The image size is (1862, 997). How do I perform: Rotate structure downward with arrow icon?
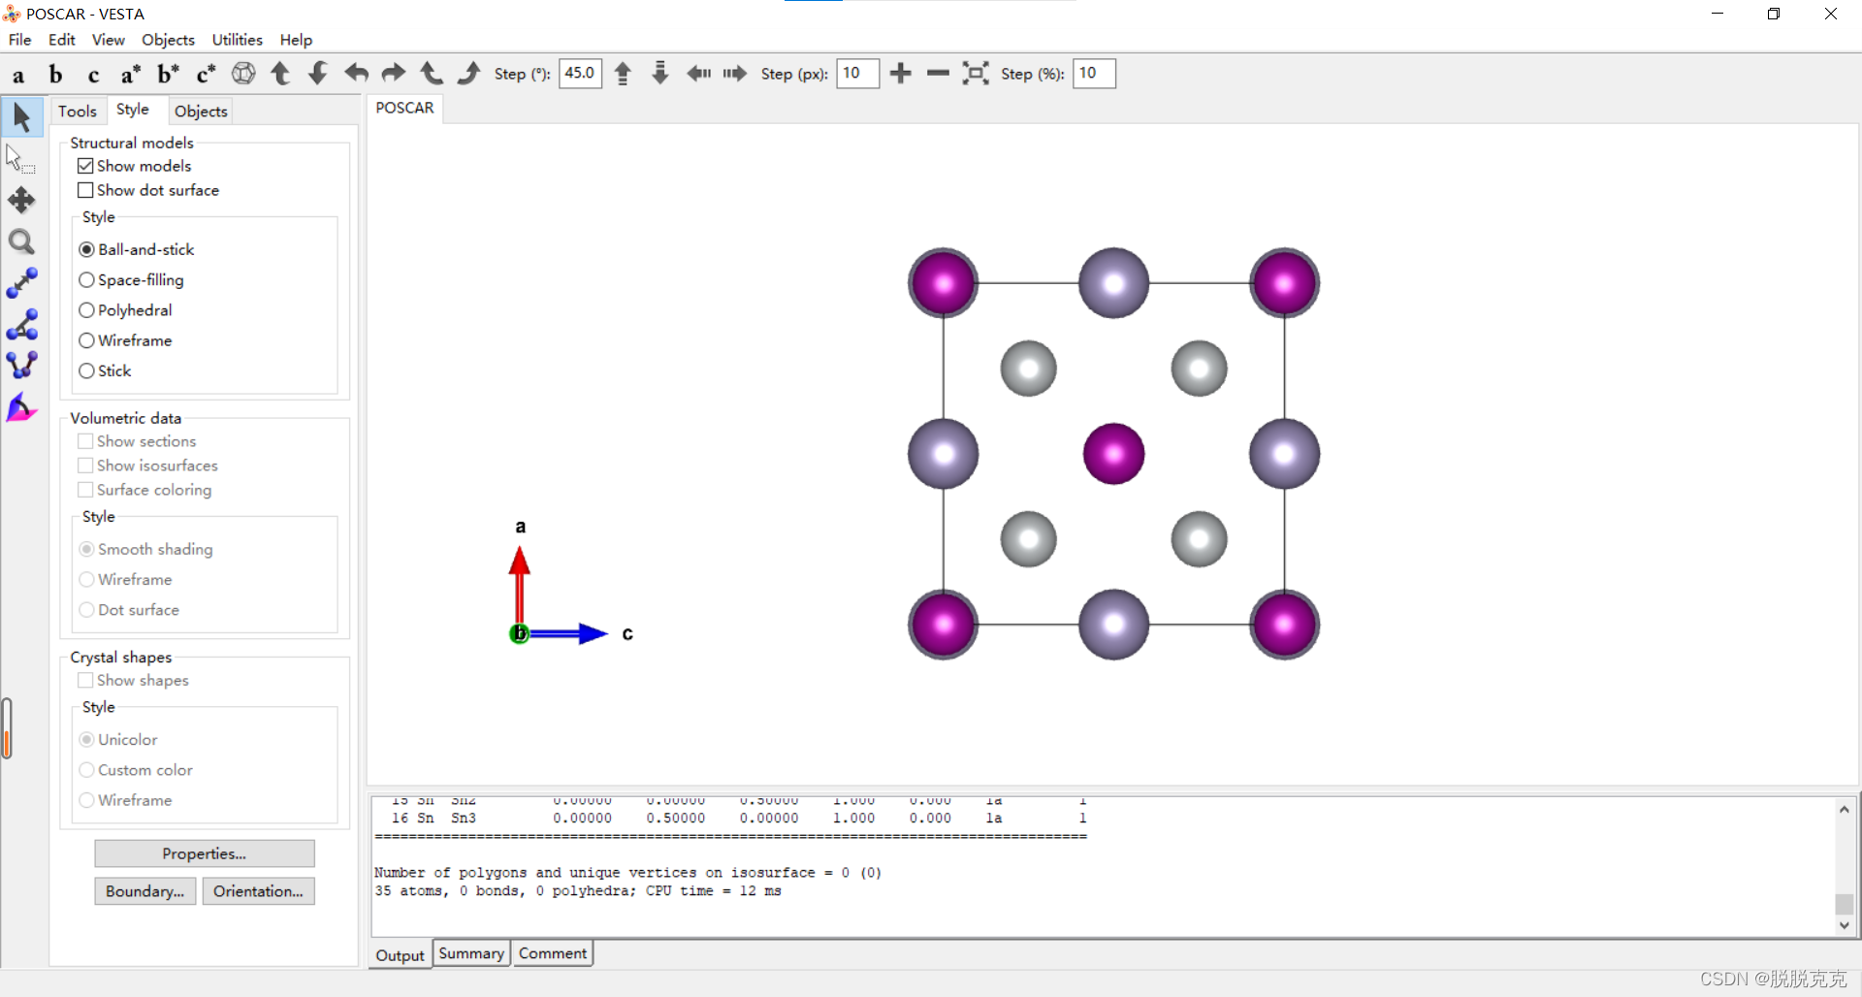tap(318, 74)
